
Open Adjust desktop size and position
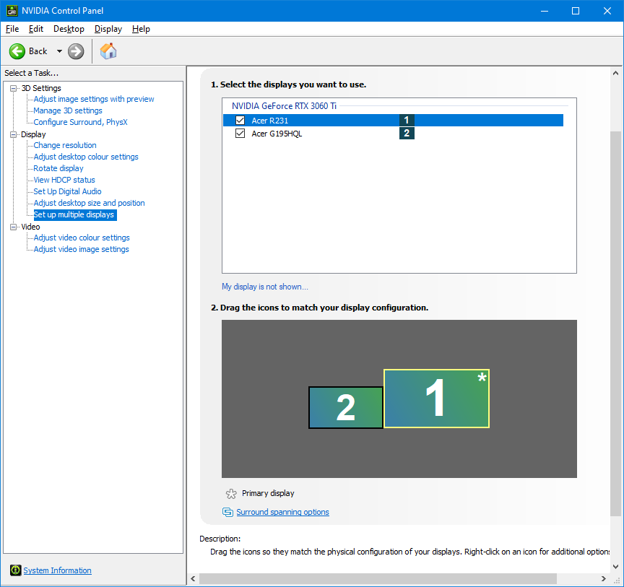click(89, 203)
